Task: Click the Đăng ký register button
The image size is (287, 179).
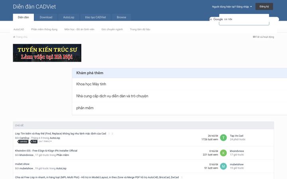Action: point(264,7)
